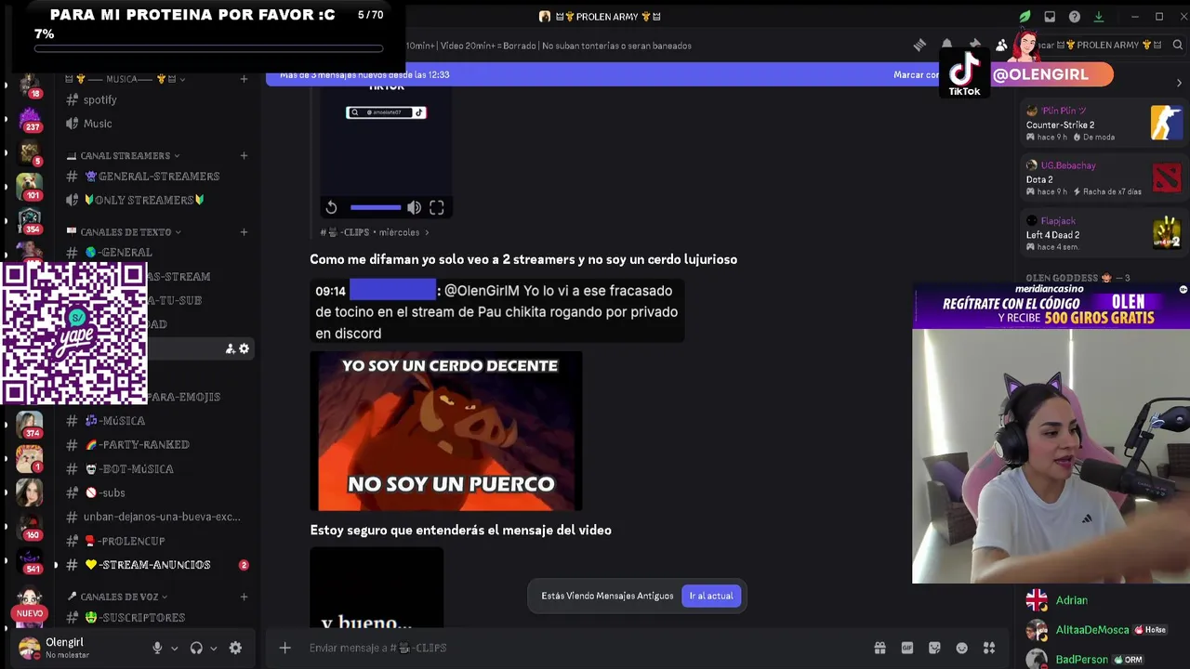This screenshot has height=669, width=1190.
Task: Open user settings gear
Action: (x=235, y=649)
